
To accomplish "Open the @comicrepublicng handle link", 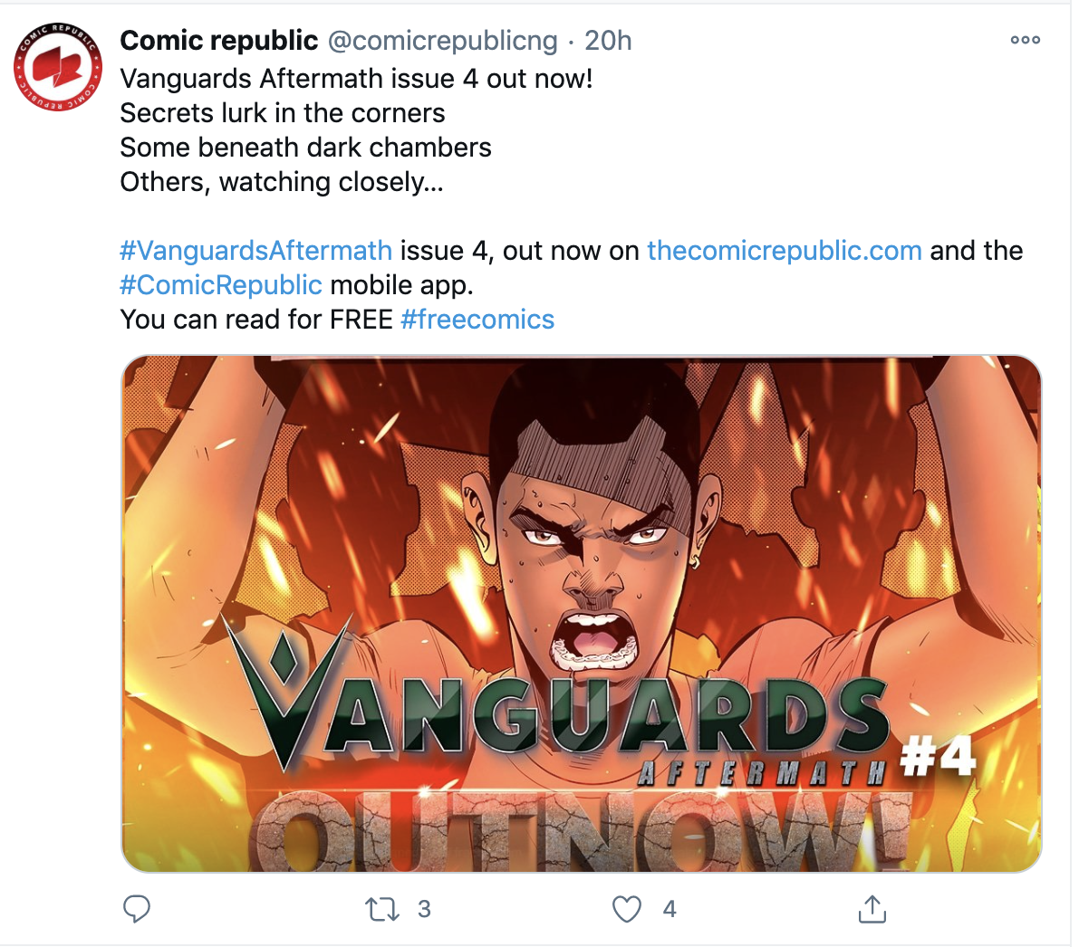I will click(442, 42).
